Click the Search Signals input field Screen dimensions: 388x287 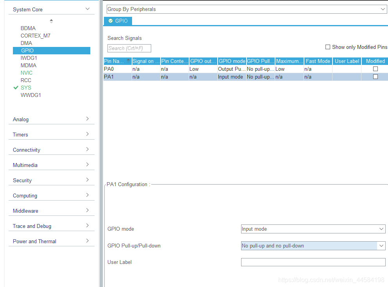pos(129,48)
